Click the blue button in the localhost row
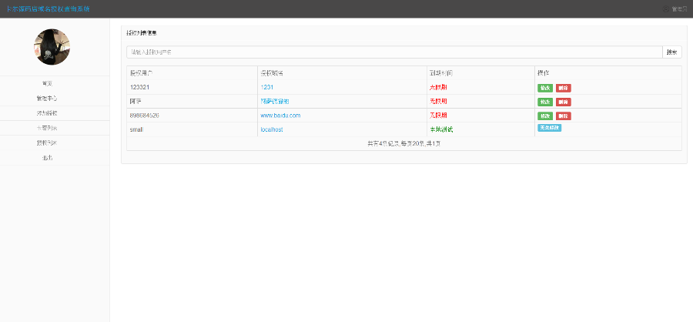The width and height of the screenshot is (693, 322). pyautogui.click(x=549, y=128)
